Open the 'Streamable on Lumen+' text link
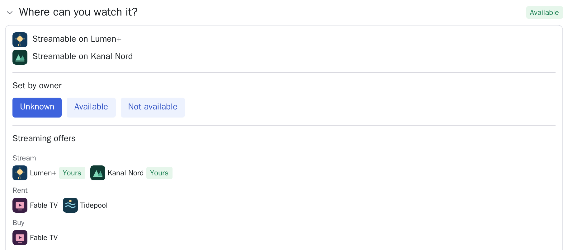This screenshot has height=250, width=568. tap(77, 39)
